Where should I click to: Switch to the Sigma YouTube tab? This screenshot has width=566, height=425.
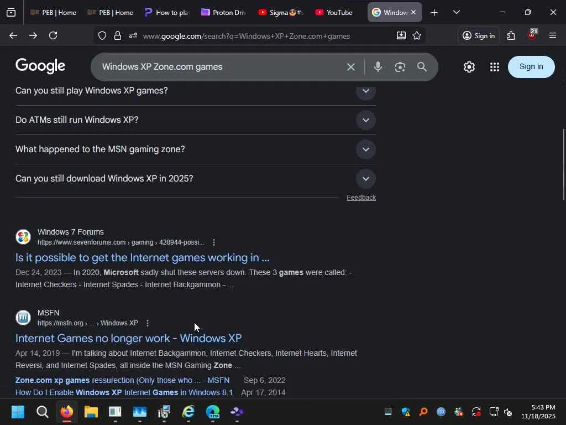[281, 13]
